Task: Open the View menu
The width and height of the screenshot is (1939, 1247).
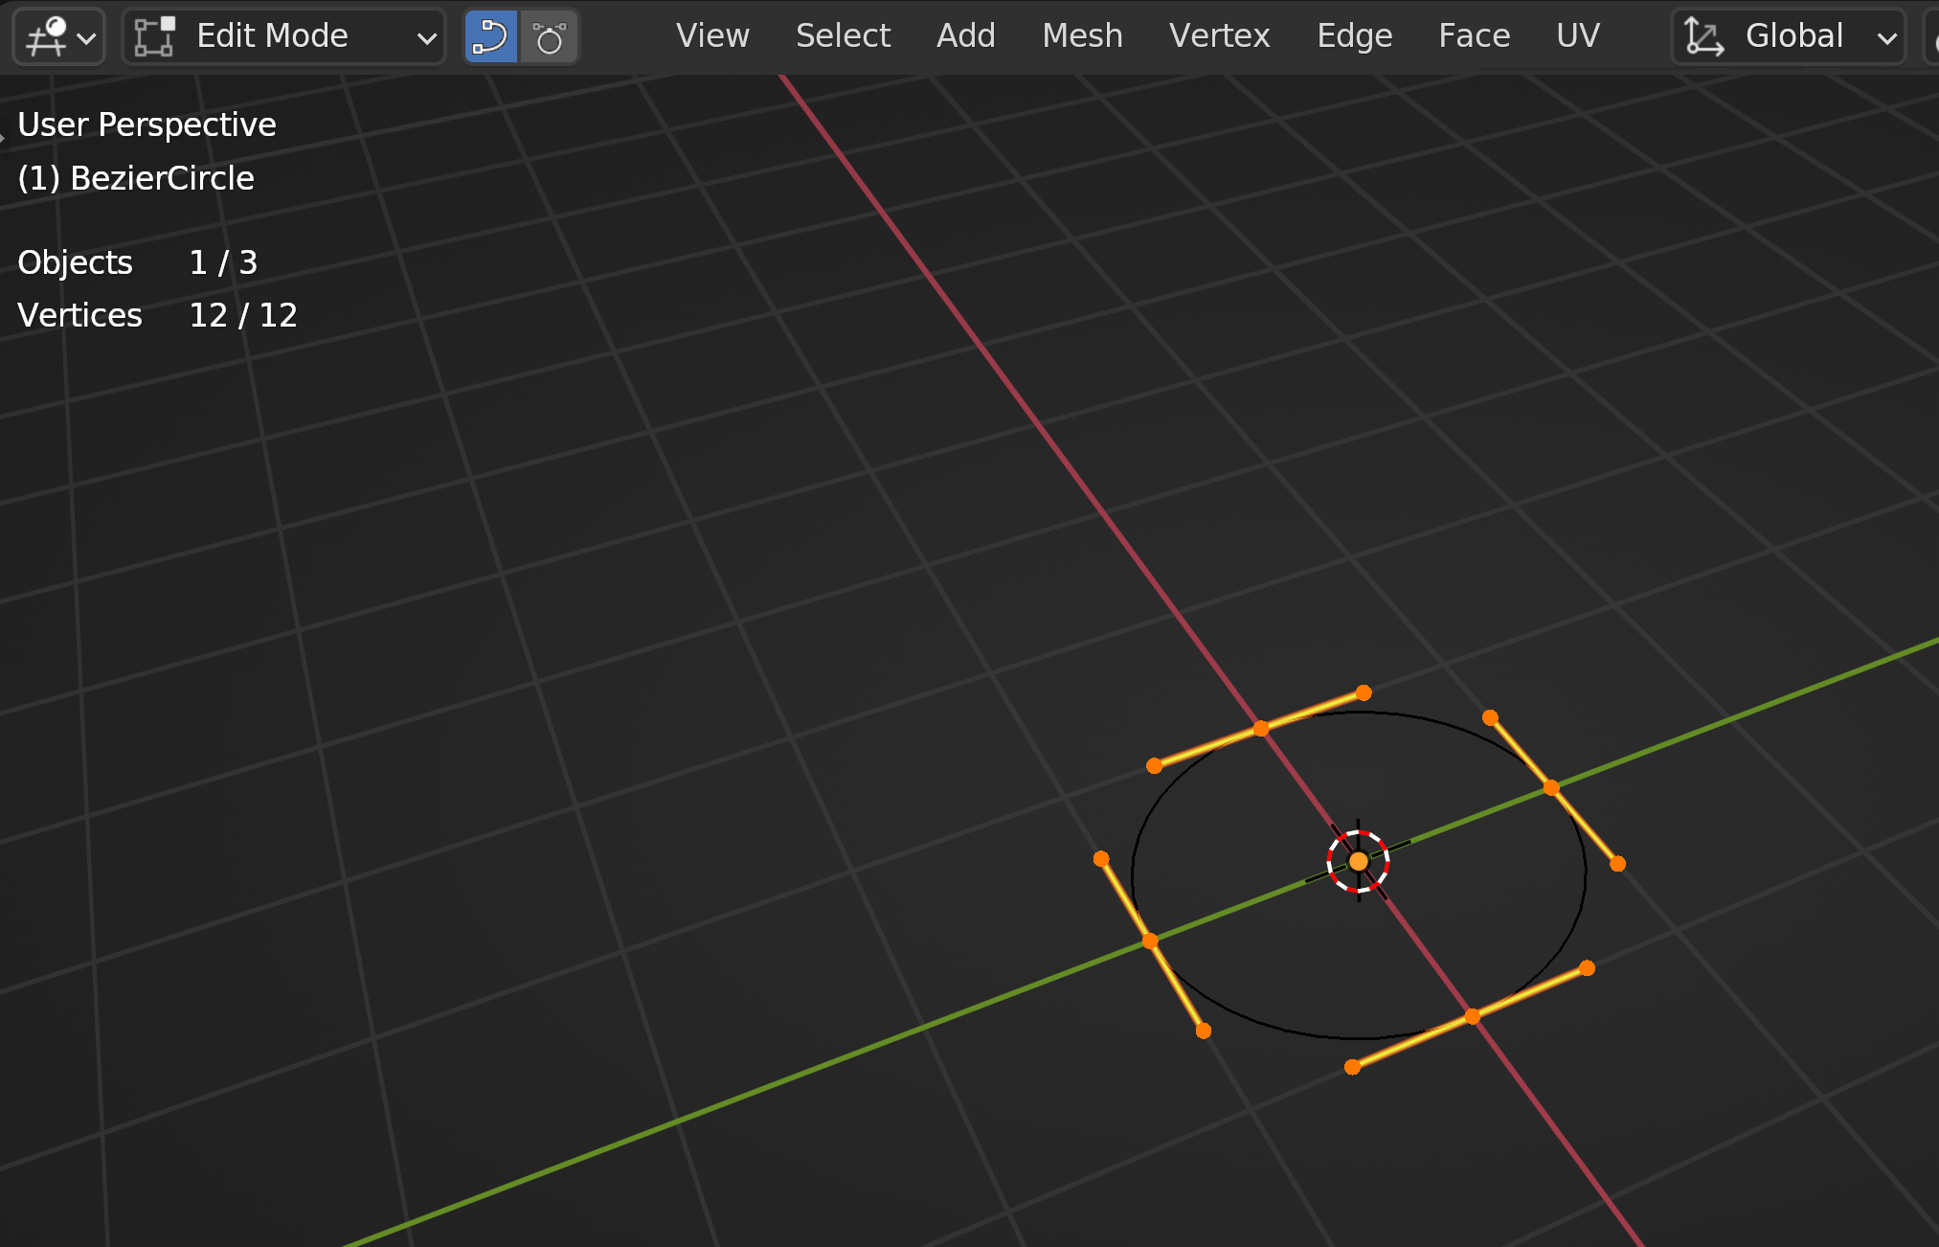Action: pos(712,36)
